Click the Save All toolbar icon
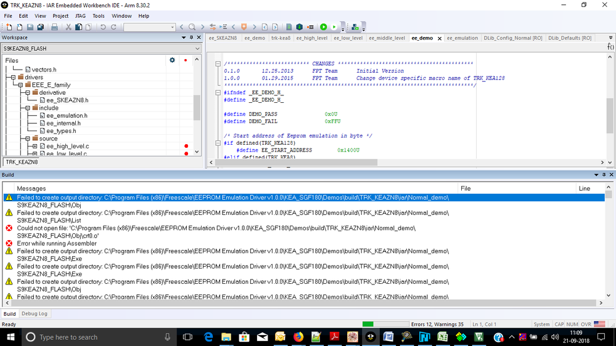Viewport: 616px width, 346px height. click(x=41, y=27)
